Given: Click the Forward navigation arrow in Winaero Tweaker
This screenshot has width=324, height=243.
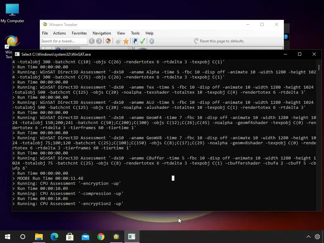Looking at the screenshot, I should coord(99,41).
